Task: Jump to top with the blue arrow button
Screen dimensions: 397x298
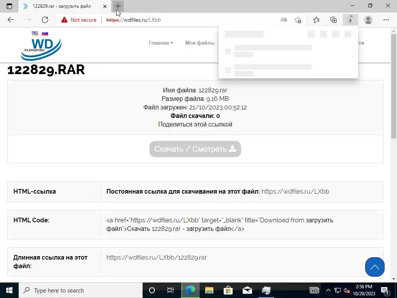Action: 375,267
